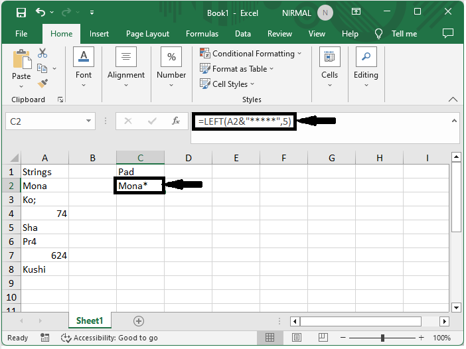466x349 pixels.
Task: Click the Cancel X formula button
Action: click(128, 121)
